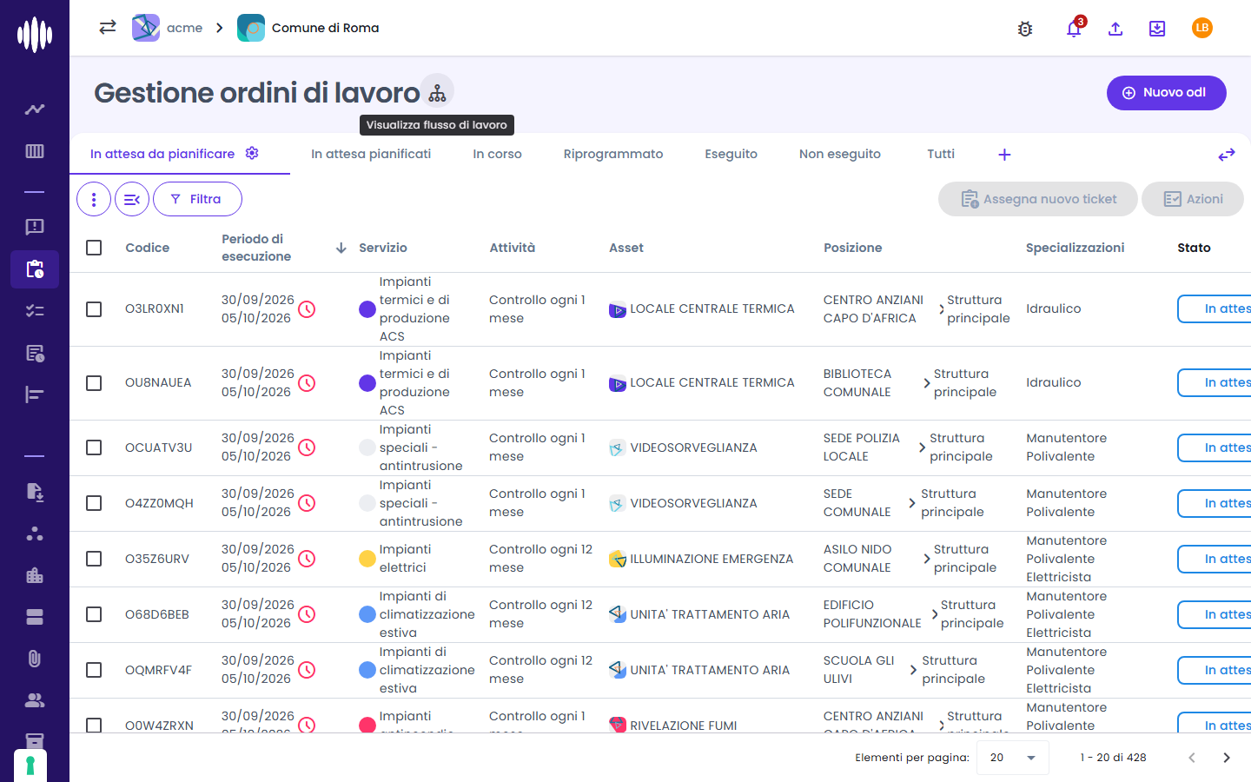Select the checkbox for order O35Z6URV

94,559
